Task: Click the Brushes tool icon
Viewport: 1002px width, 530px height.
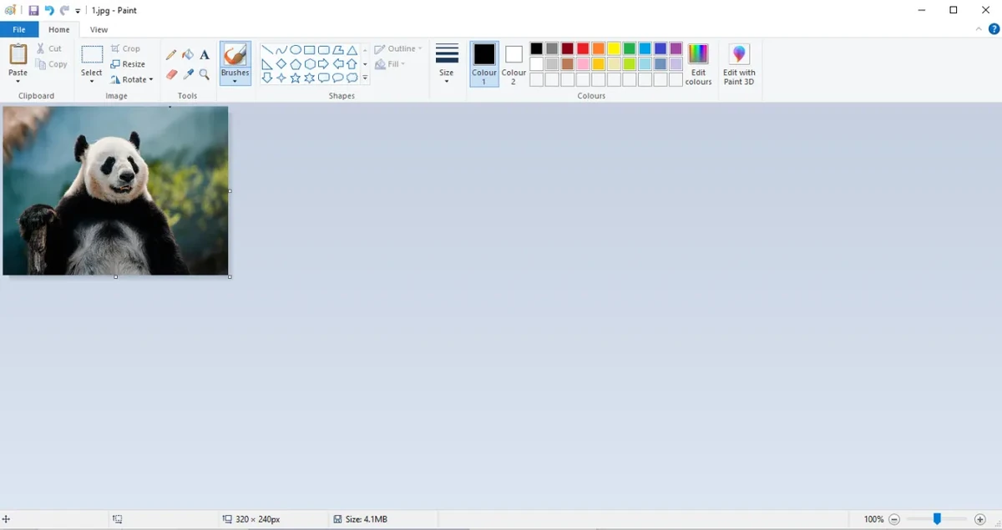Action: click(235, 55)
